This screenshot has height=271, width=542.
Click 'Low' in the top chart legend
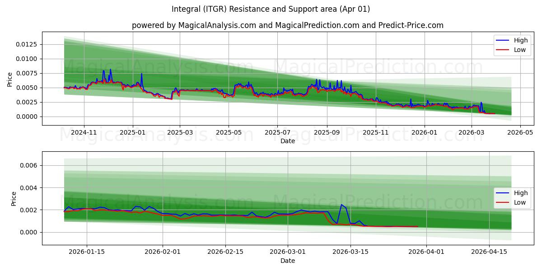[x=520, y=50]
